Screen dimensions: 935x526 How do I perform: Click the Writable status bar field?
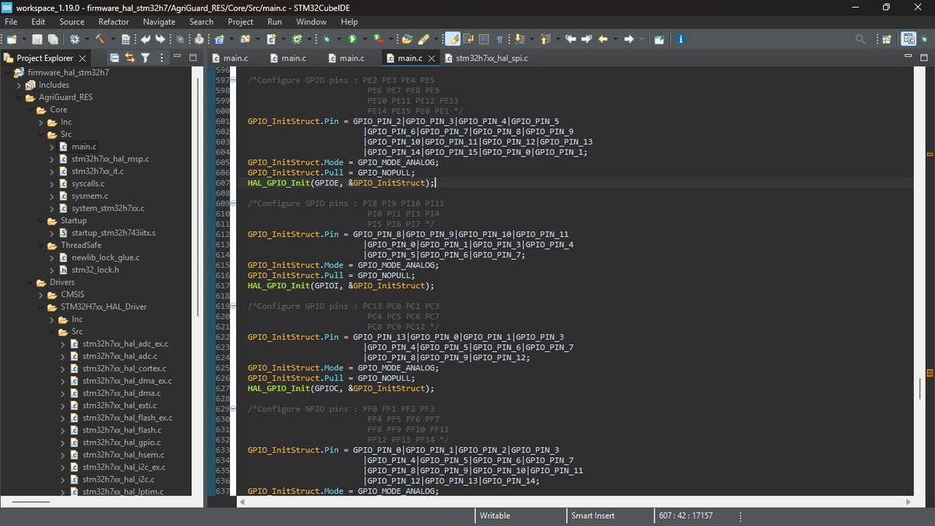(495, 516)
